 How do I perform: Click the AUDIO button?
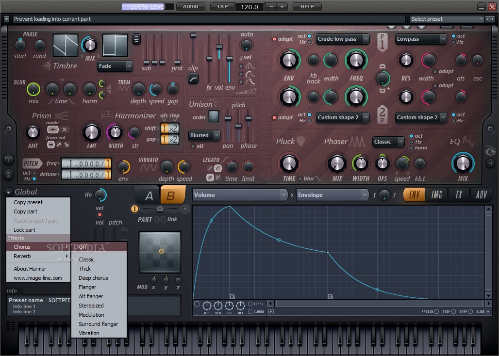click(191, 7)
